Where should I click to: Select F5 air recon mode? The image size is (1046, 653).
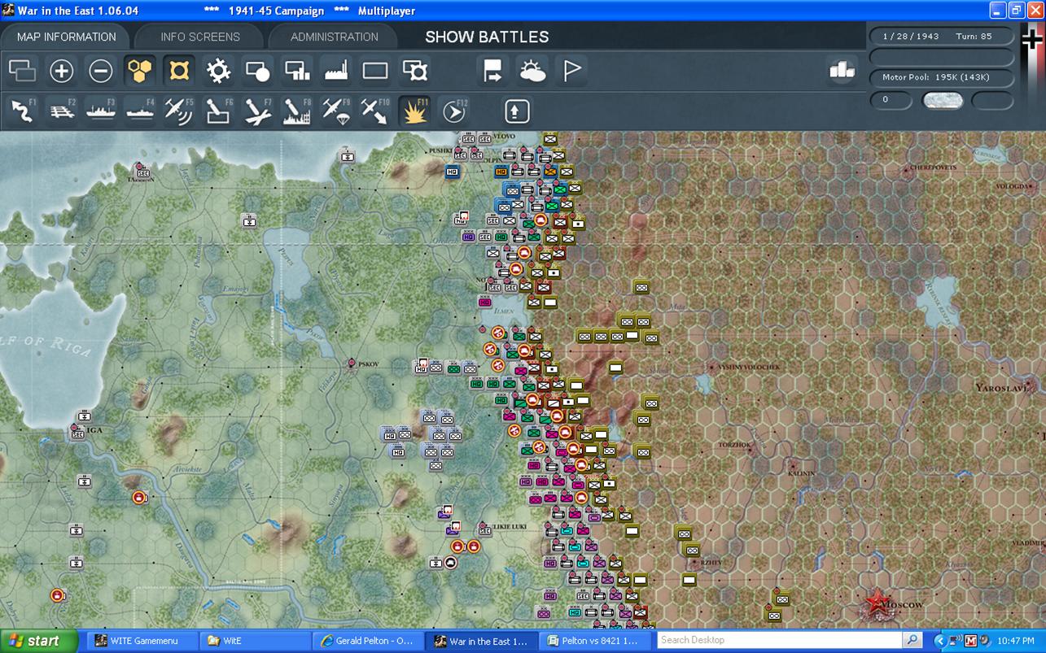[179, 111]
